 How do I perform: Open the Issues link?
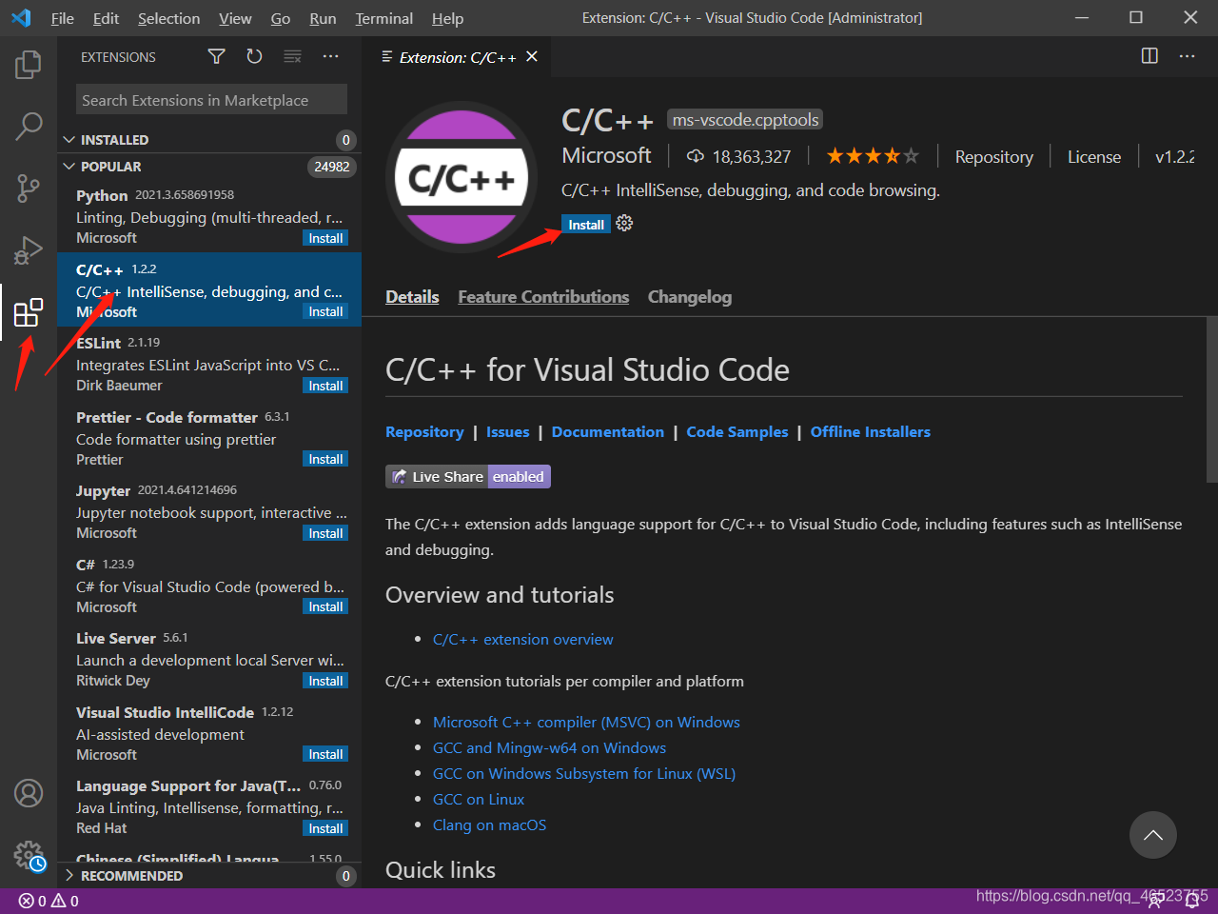coord(507,432)
